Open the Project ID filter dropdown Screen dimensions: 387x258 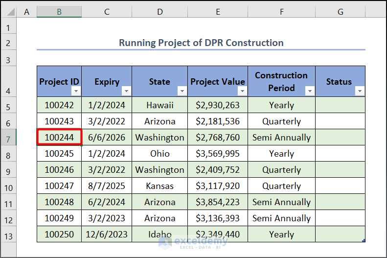coord(75,91)
